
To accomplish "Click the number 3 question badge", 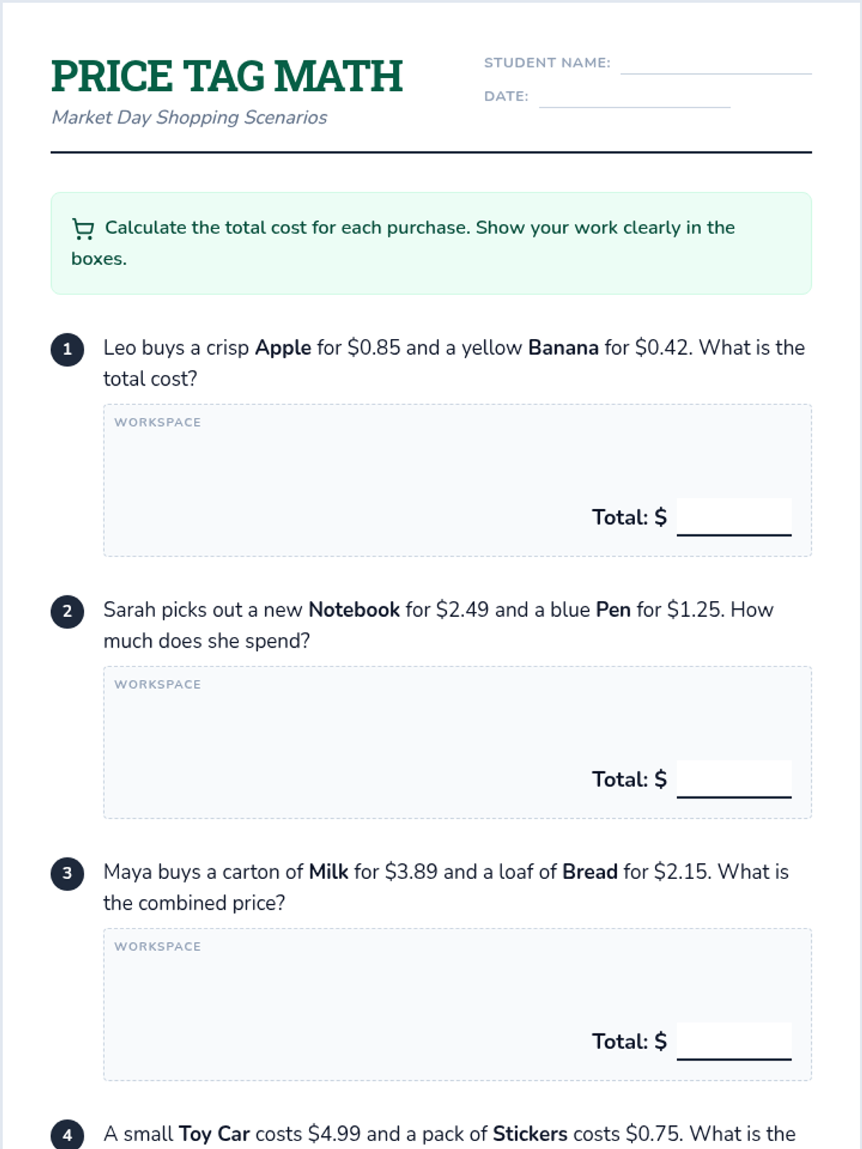I will point(68,873).
